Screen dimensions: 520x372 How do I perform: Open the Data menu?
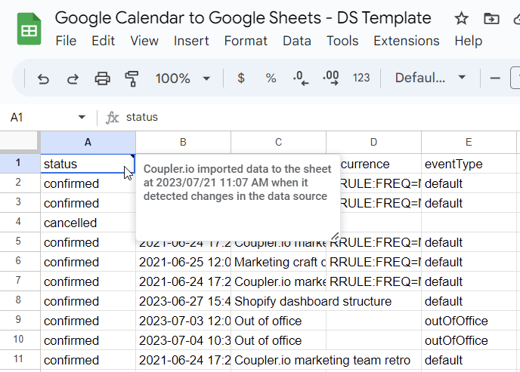(x=297, y=41)
